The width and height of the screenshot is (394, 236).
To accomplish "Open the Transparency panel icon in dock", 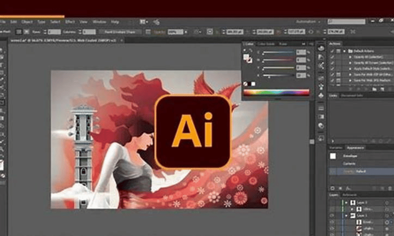I will pyautogui.click(x=321, y=125).
